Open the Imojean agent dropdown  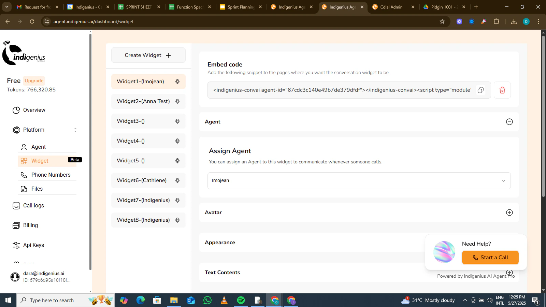(x=359, y=181)
